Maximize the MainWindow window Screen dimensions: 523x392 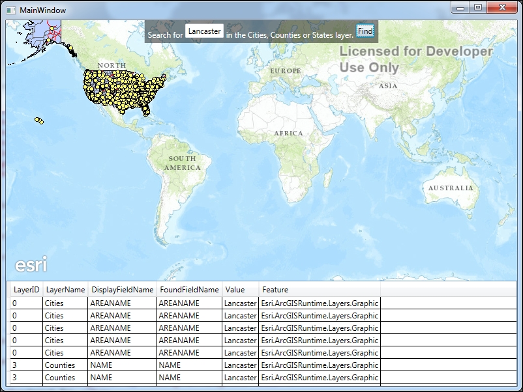pos(479,8)
